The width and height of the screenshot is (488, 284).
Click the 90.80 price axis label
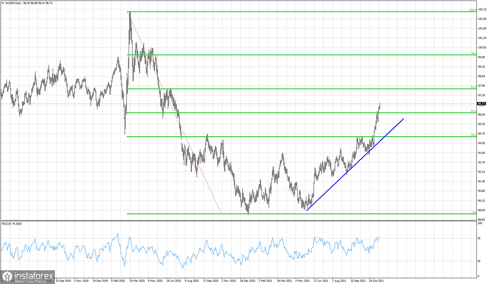pyautogui.click(x=482, y=191)
